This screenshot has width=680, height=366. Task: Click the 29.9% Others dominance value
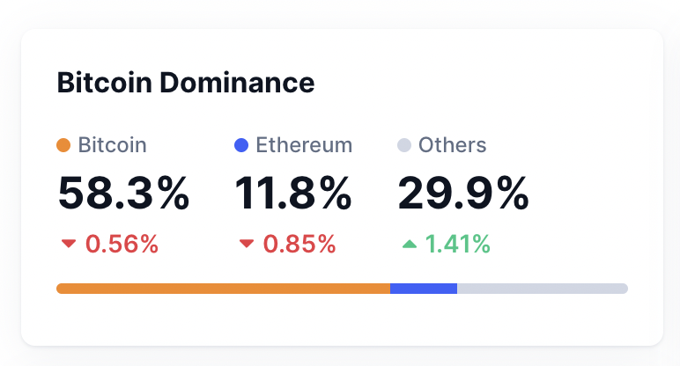click(463, 193)
